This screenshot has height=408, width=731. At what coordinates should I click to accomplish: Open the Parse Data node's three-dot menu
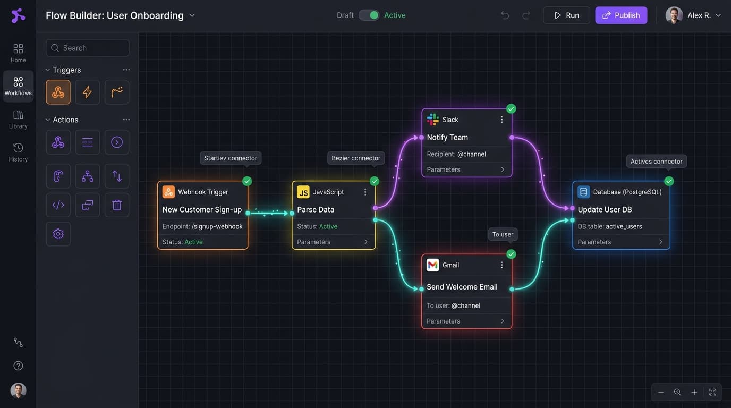pyautogui.click(x=365, y=192)
